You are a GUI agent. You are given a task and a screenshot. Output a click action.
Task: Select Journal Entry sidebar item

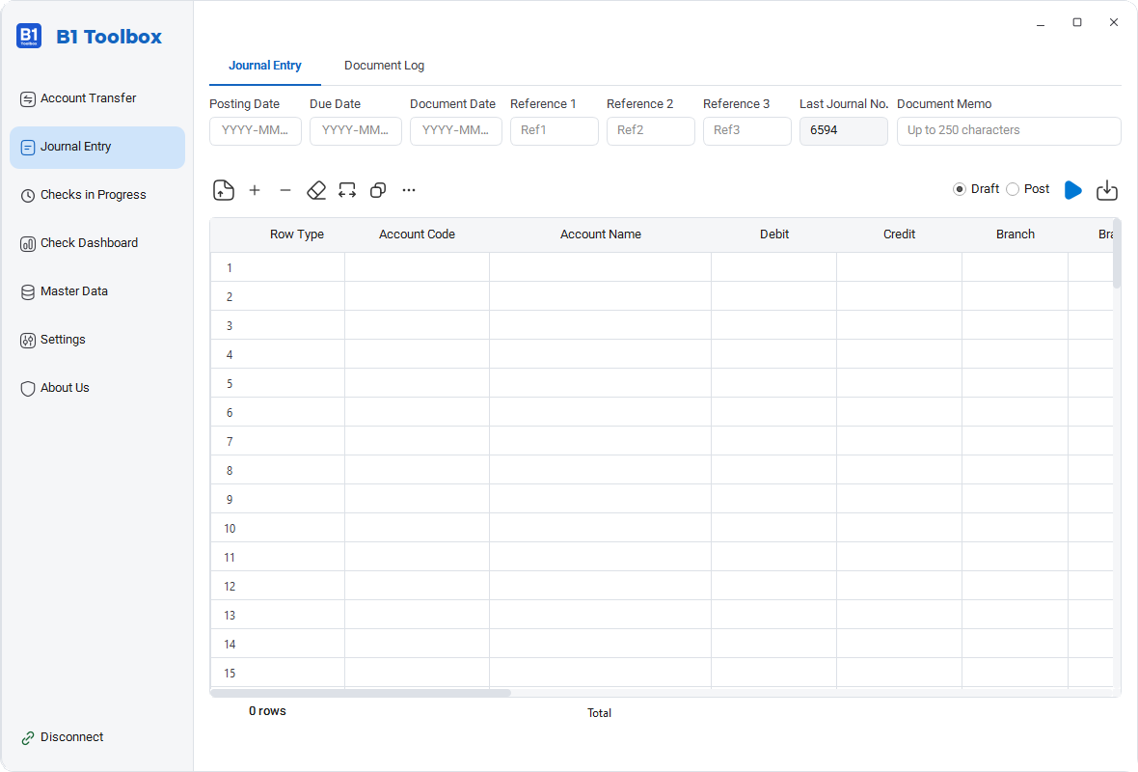pos(97,148)
